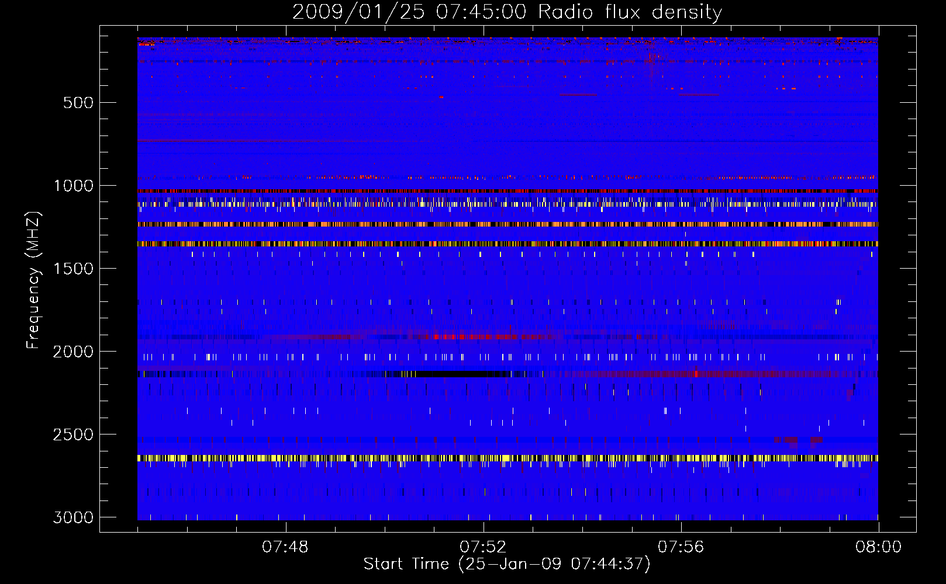Click the bright yellow interference band near 2650 MHz
Screen dimensions: 946x584
pyautogui.click(x=507, y=458)
